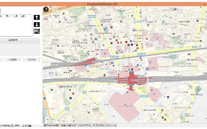Click the blue route shield on the left road
This screenshot has width=207, height=129.
tap(45, 98)
